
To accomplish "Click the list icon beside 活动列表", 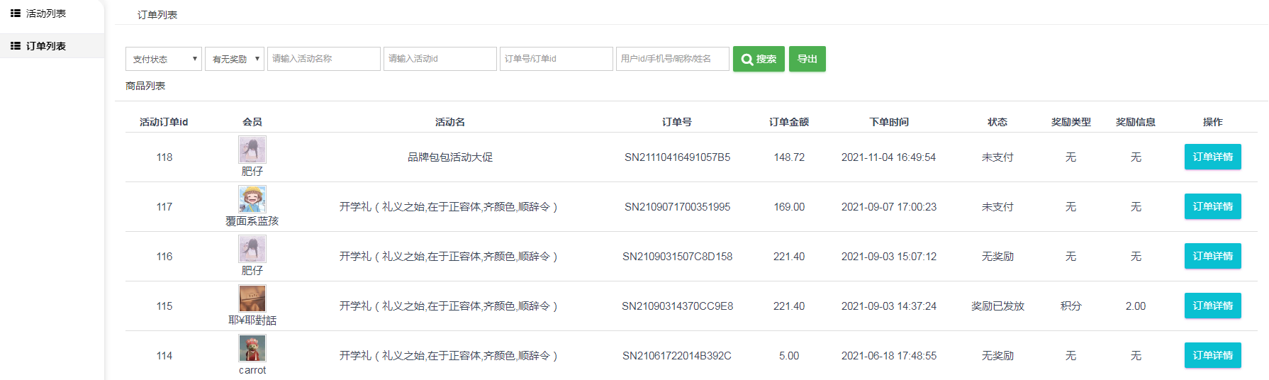I will [x=15, y=13].
